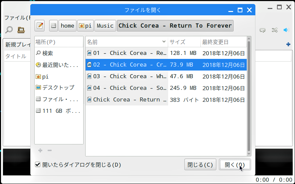Click the scrollbar down arrow in file list
The width and height of the screenshot is (295, 184).
(249, 154)
